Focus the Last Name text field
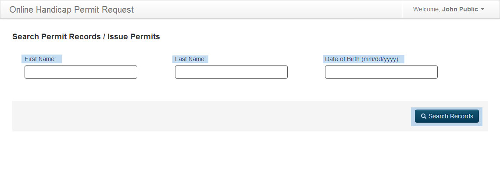Screen dimensions: 500x172 (231, 72)
